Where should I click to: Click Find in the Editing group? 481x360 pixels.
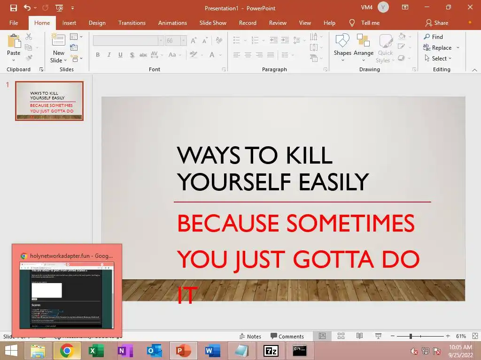click(x=433, y=37)
